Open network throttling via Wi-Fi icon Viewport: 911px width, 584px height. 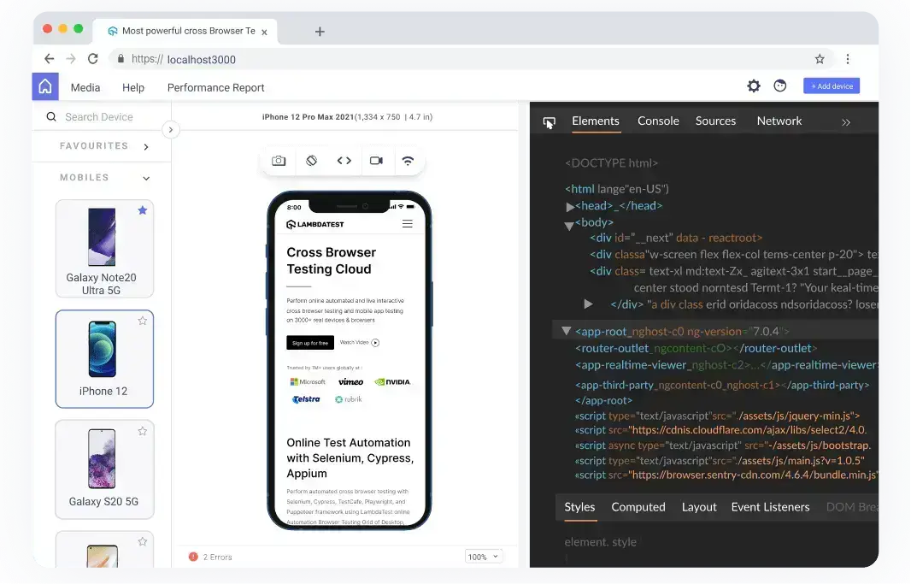[408, 161]
